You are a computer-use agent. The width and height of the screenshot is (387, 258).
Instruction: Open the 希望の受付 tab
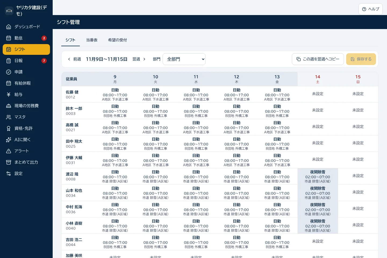(117, 40)
